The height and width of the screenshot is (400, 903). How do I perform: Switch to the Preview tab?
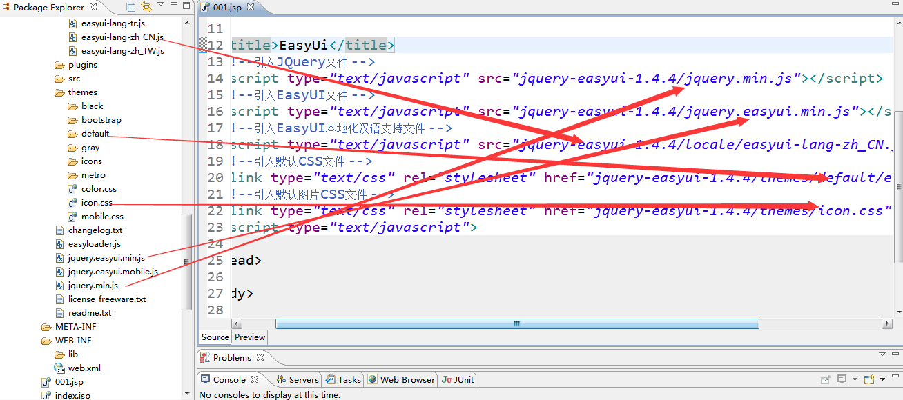[250, 337]
